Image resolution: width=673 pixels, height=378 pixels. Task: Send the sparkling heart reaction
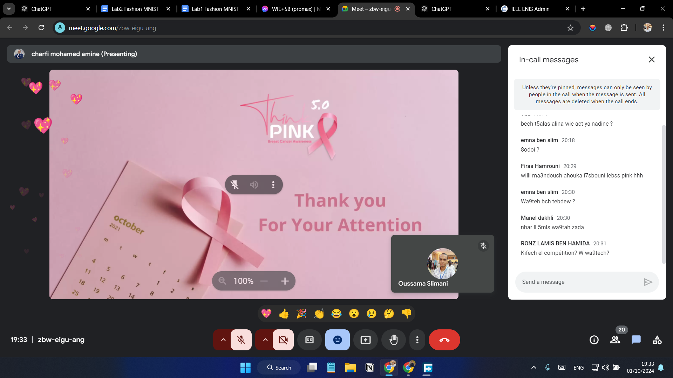(266, 313)
